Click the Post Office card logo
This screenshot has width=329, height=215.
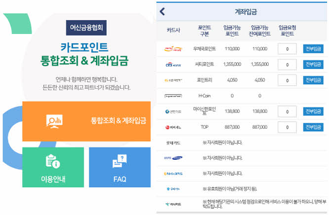[173, 49]
